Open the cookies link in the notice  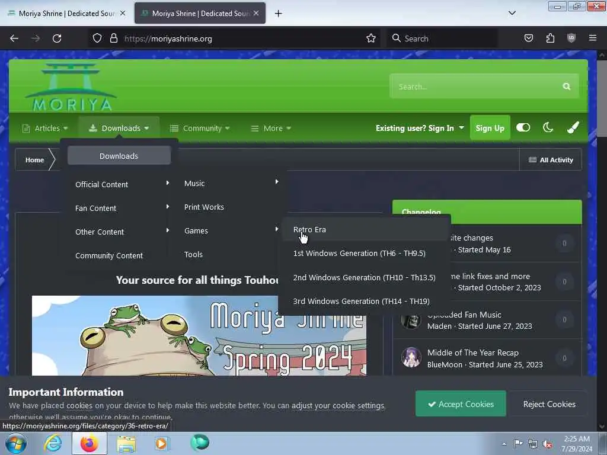pos(79,406)
